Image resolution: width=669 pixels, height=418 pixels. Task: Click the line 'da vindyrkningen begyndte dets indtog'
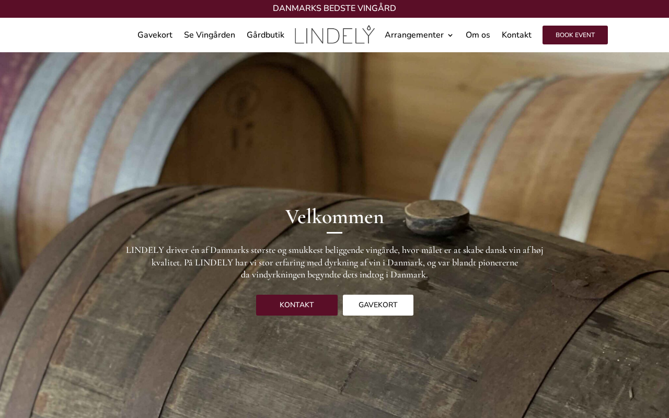(x=334, y=275)
